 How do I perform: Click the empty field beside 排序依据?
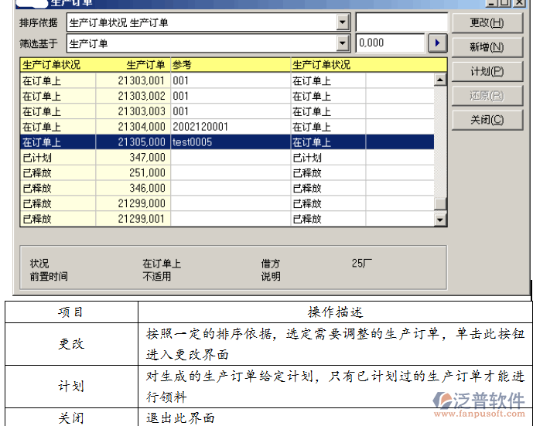coord(401,23)
